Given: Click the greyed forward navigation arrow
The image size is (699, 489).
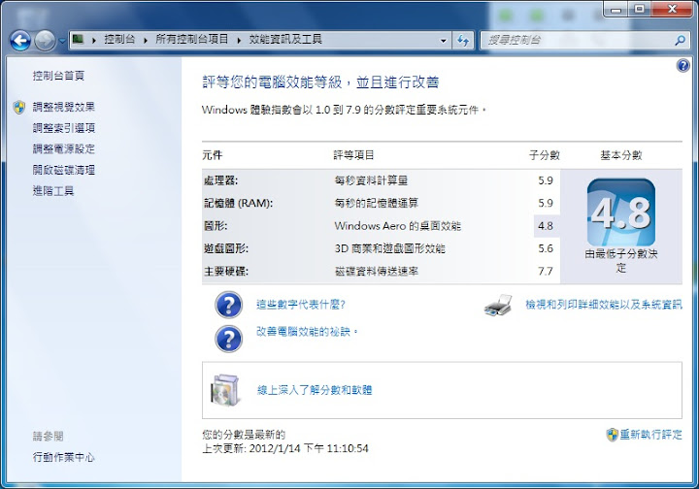Looking at the screenshot, I should click(x=45, y=41).
